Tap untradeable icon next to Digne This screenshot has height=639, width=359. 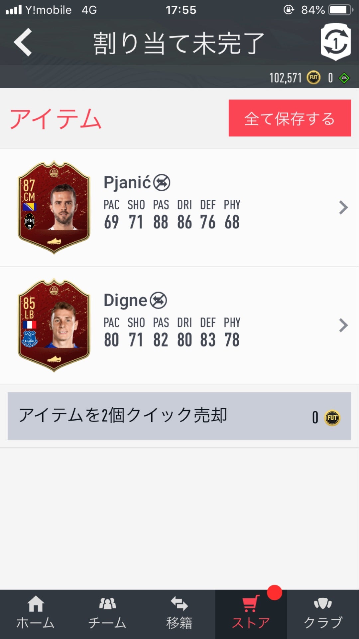click(x=158, y=300)
